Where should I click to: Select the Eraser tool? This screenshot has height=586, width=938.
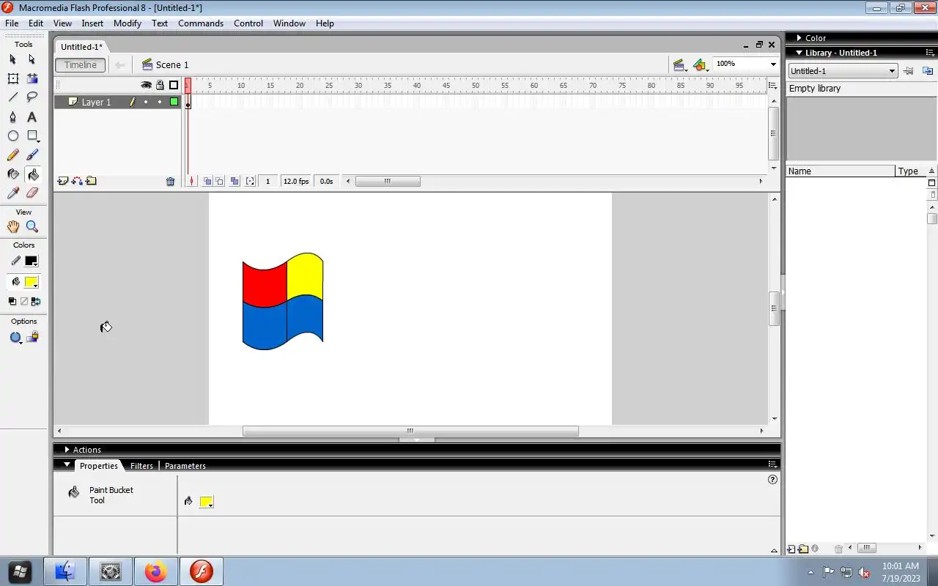point(32,193)
